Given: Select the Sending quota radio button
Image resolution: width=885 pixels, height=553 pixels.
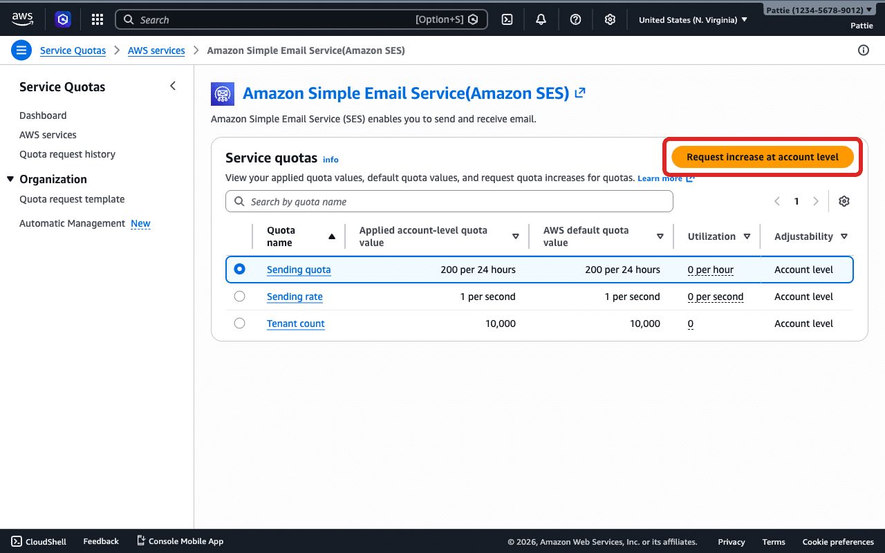Looking at the screenshot, I should [x=239, y=269].
